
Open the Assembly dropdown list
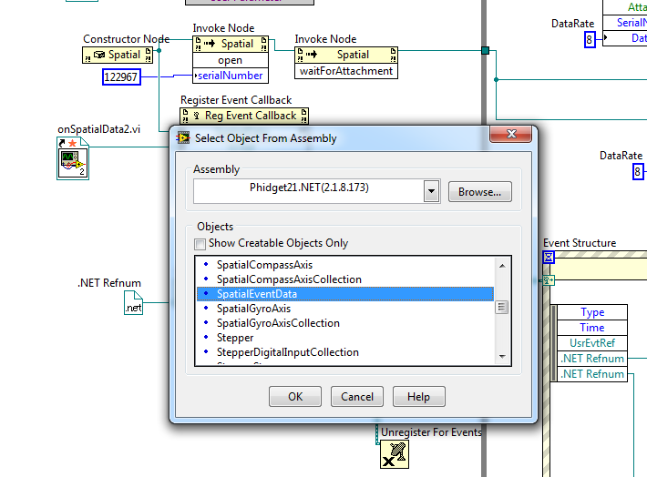point(432,191)
